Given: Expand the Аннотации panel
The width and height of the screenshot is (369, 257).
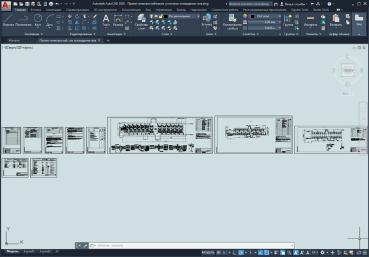Looking at the screenshot, I should (116, 34).
